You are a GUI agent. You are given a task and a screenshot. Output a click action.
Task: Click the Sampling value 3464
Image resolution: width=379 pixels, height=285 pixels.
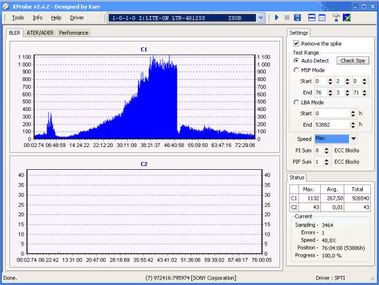[327, 225]
